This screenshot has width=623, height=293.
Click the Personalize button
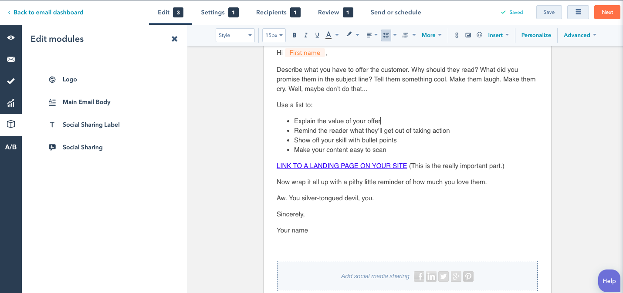tap(536, 35)
